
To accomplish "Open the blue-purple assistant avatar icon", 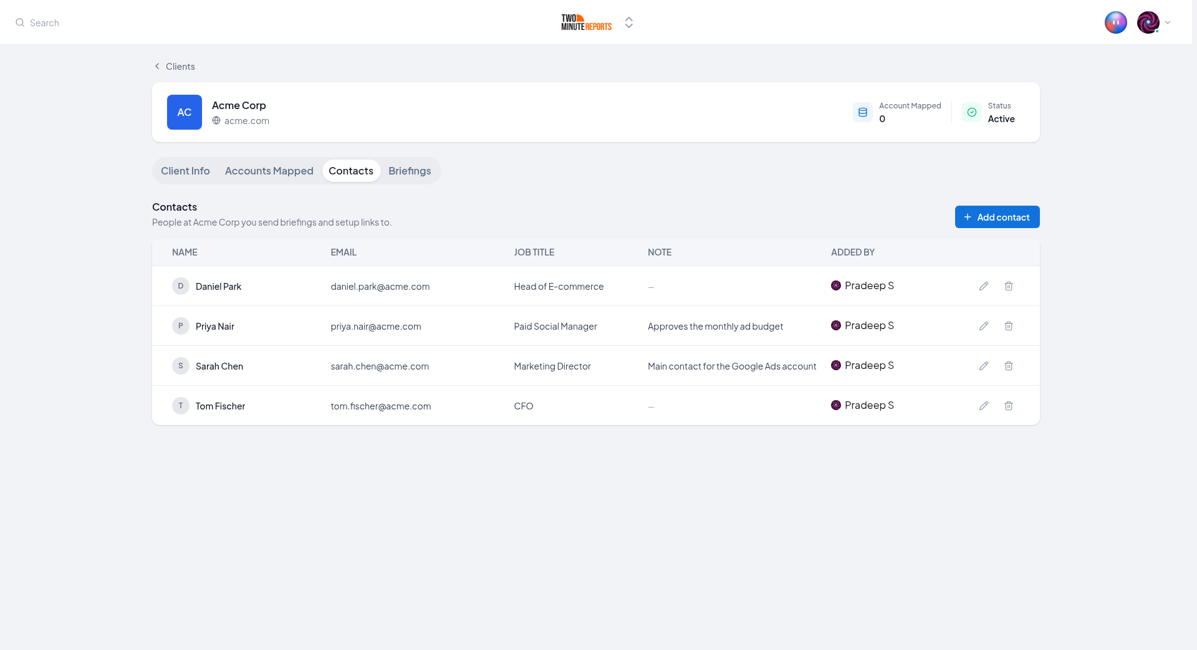I will coord(1116,22).
